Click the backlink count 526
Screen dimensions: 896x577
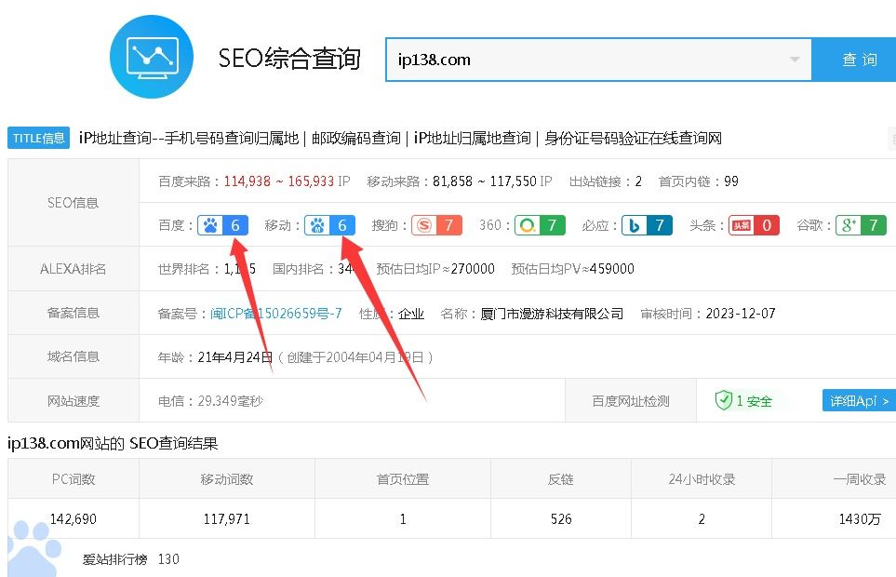(561, 519)
